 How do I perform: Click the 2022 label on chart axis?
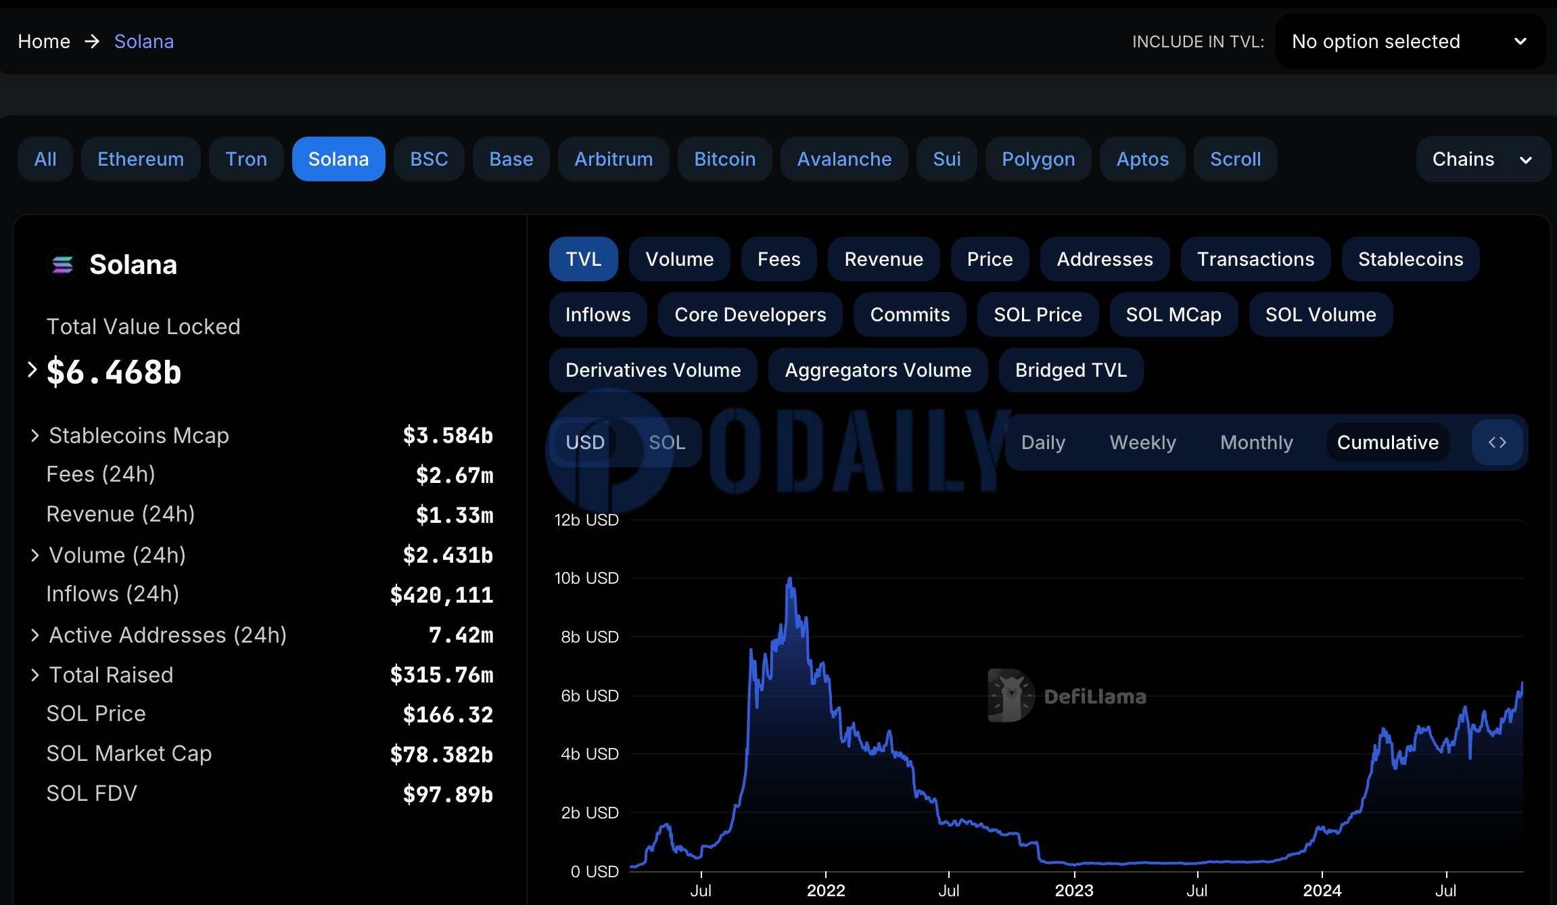click(826, 890)
